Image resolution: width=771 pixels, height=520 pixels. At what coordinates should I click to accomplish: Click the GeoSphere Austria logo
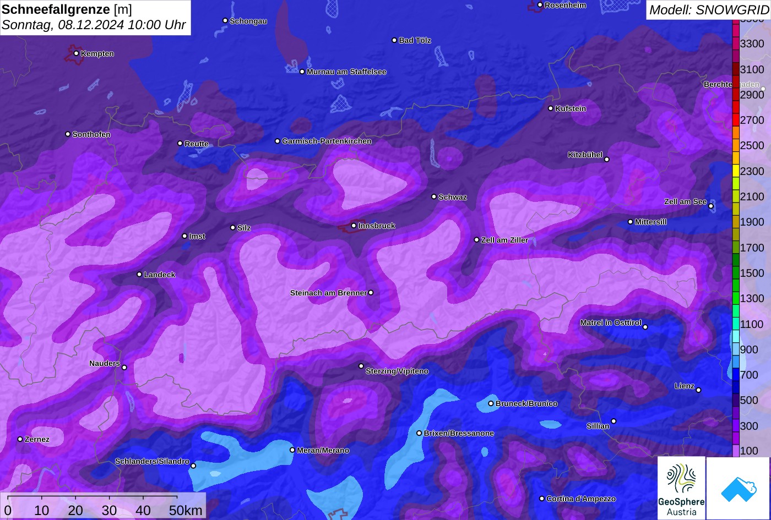681,488
